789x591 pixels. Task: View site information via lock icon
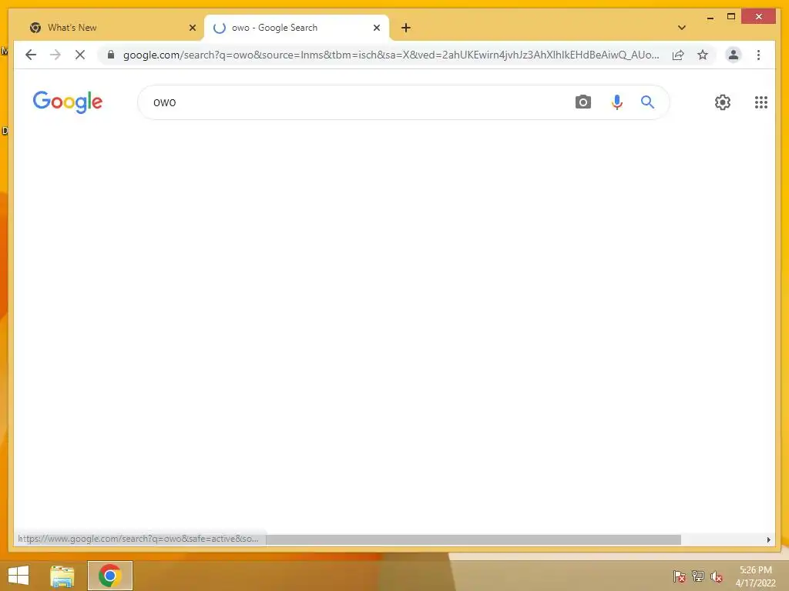coord(111,55)
